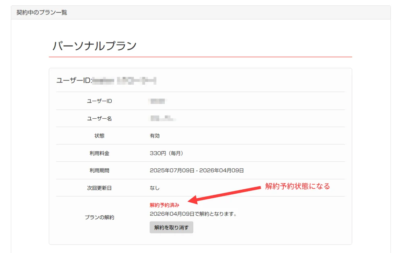Click the 契約中のプラン一覧 panel header
The height and width of the screenshot is (253, 399).
(42, 12)
